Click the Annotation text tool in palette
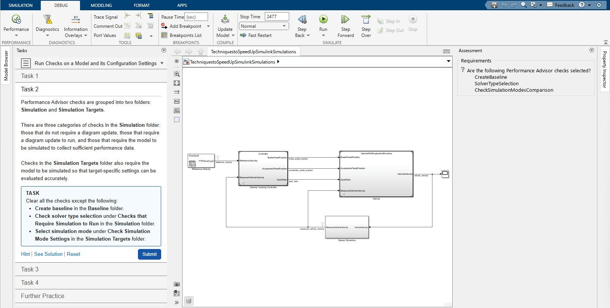The image size is (610, 308). pos(177,101)
